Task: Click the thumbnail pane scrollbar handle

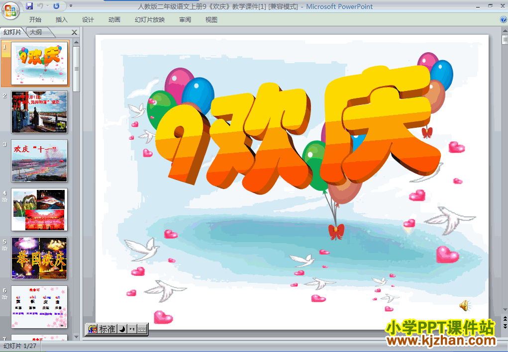Action: pos(77,69)
